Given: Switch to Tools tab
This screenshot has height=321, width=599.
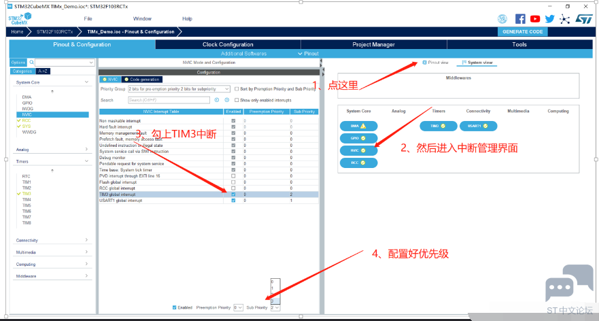Looking at the screenshot, I should (x=519, y=44).
